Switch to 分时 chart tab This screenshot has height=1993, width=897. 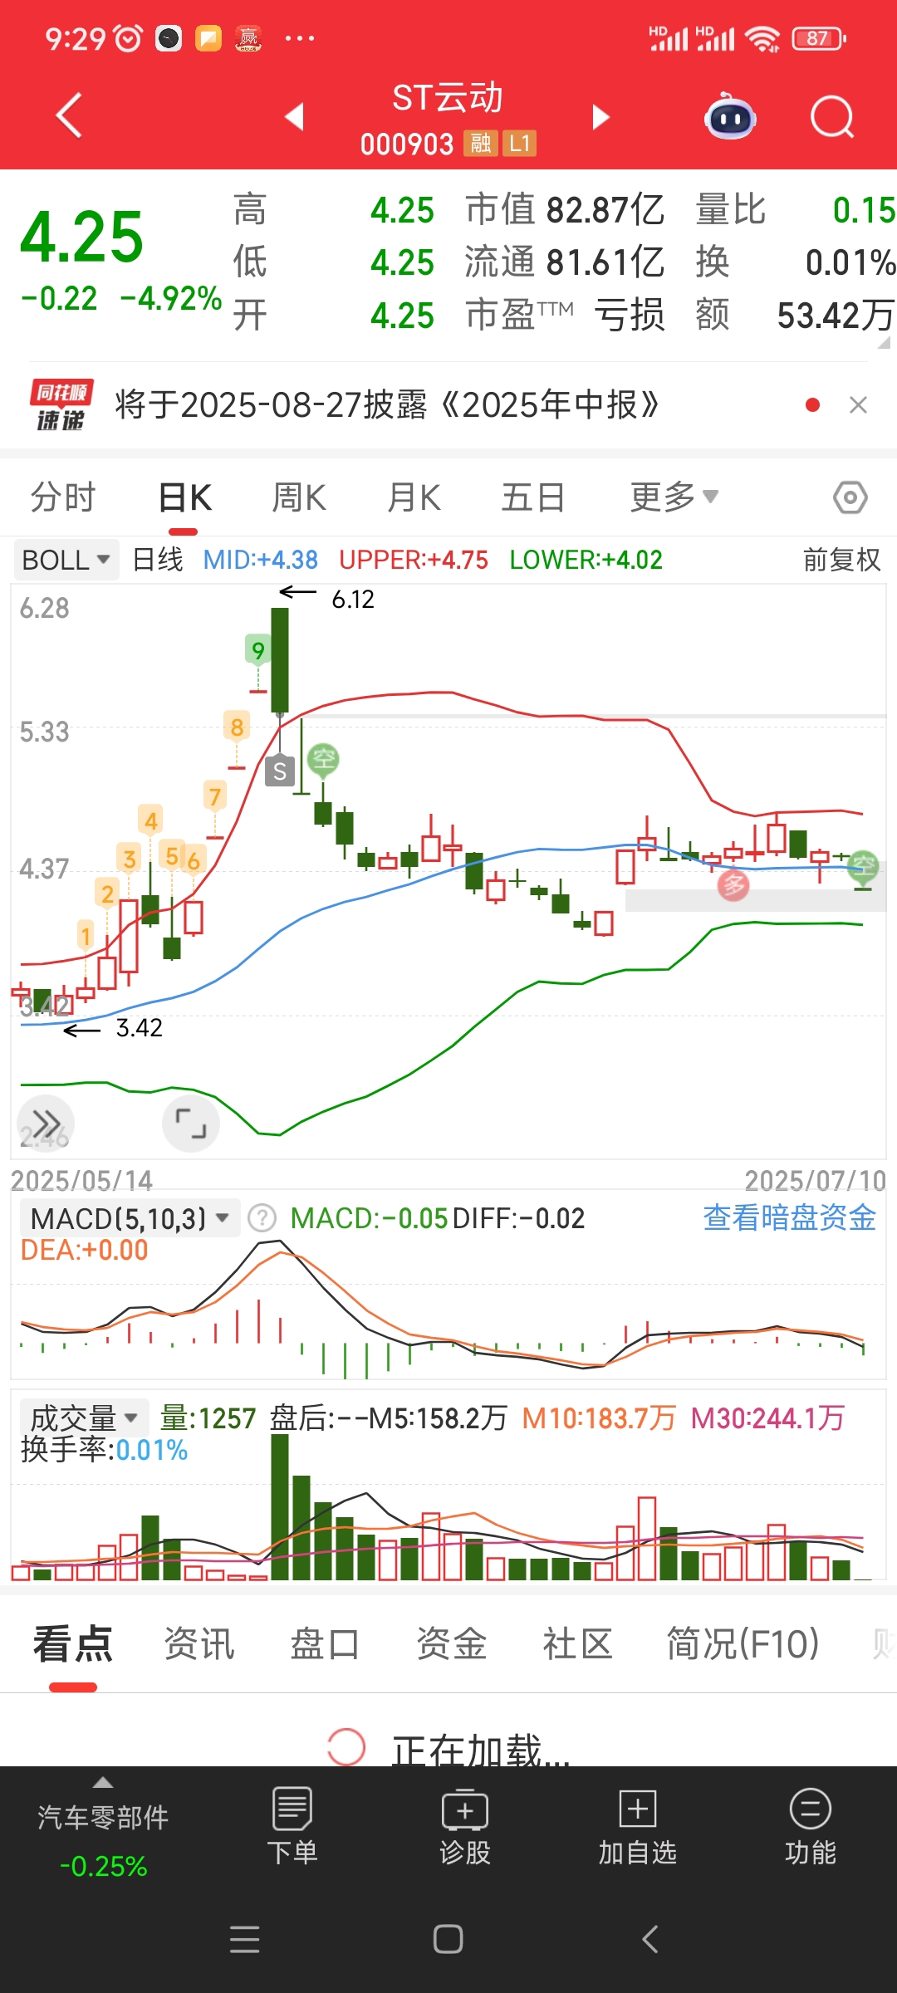click(x=63, y=497)
